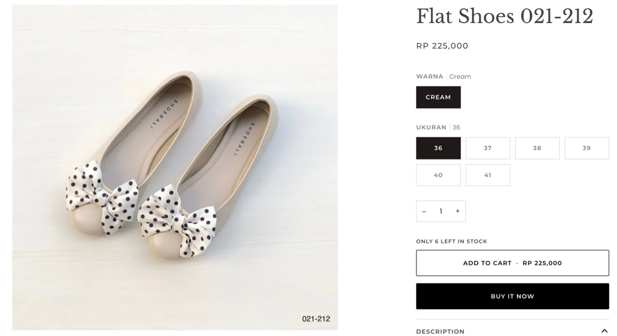Viewport: 617px width, 336px height.
Task: Switch to size 39
Action: [x=586, y=148]
